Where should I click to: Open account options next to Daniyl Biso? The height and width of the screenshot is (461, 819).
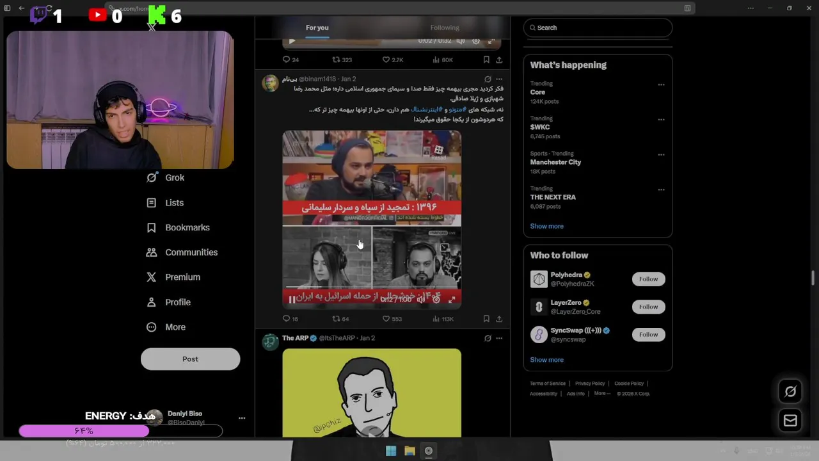(x=242, y=418)
